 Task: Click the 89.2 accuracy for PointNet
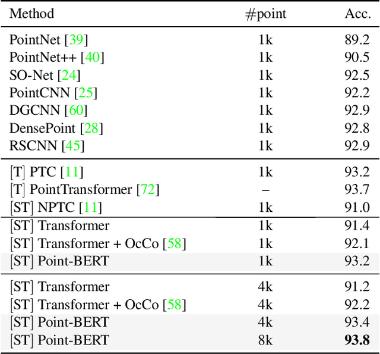pyautogui.click(x=358, y=40)
